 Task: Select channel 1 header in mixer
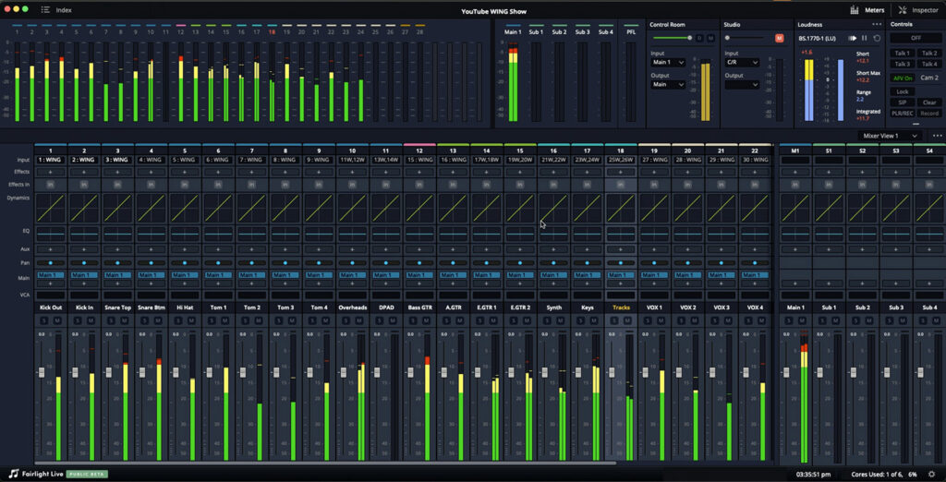pos(51,150)
